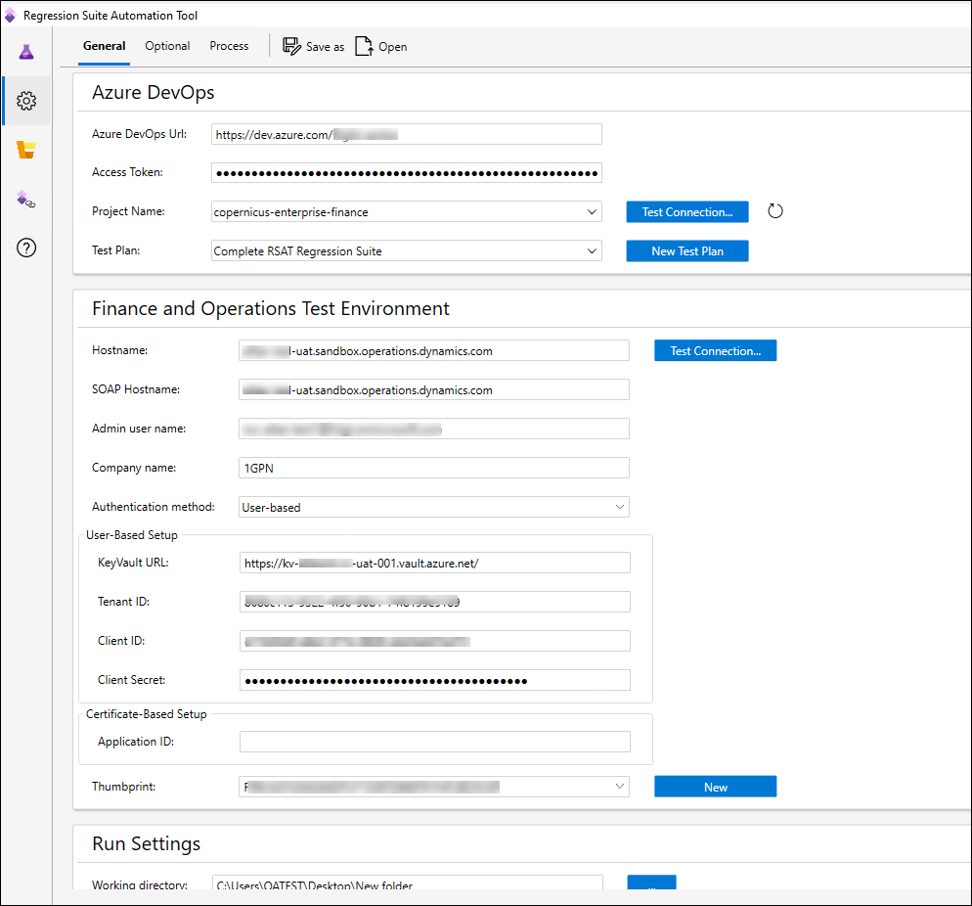This screenshot has width=972, height=906.
Task: Click the browse button beside Working directory
Action: coord(651,883)
